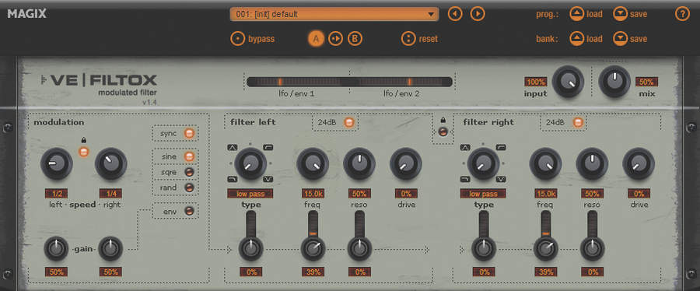Click filter left reso modulation knob

pyautogui.click(x=359, y=249)
